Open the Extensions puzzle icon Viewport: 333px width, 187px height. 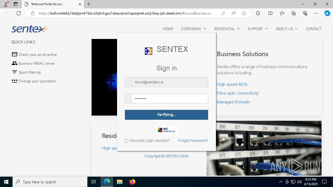click(x=258, y=13)
